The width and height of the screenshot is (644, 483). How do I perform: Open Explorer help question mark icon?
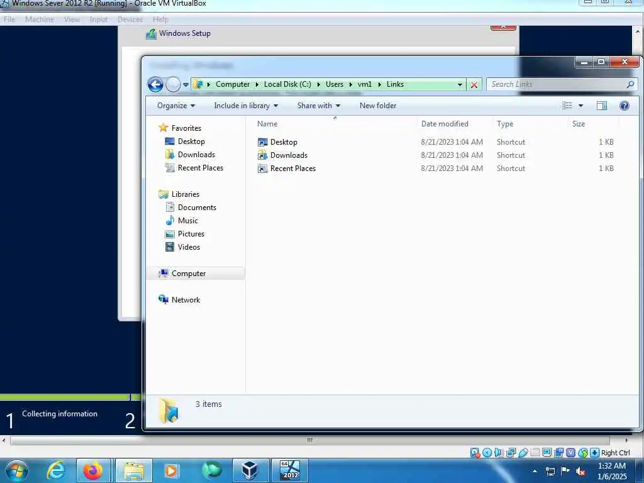point(625,106)
